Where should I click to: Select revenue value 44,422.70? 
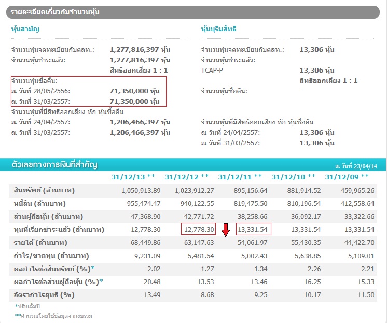point(360,243)
